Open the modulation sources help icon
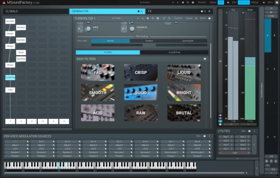 pyautogui.click(x=205, y=136)
